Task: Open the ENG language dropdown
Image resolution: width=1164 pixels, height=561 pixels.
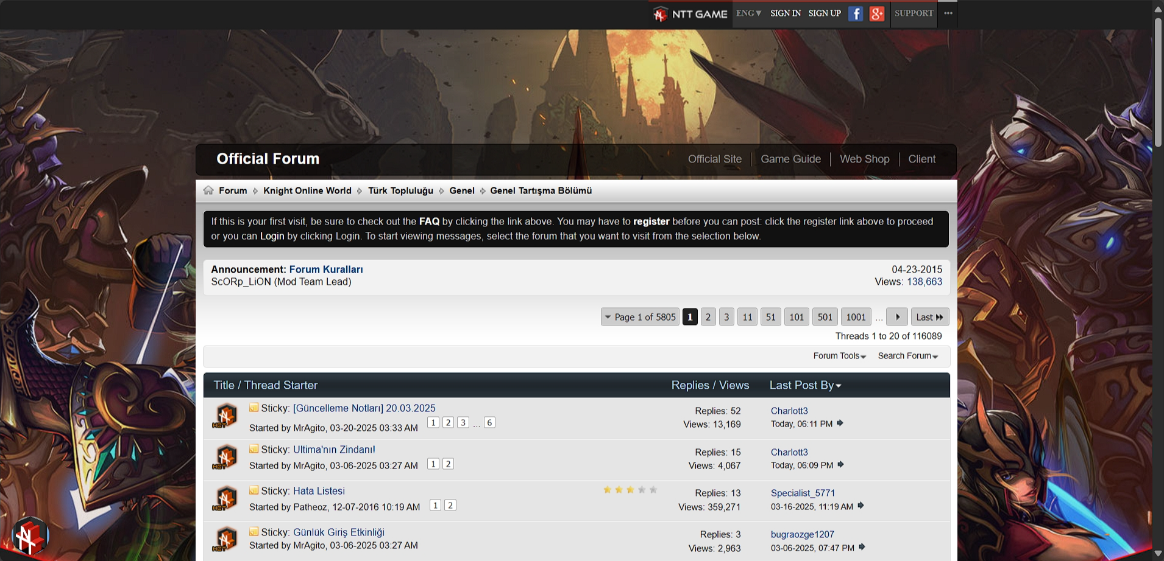Action: coord(748,13)
